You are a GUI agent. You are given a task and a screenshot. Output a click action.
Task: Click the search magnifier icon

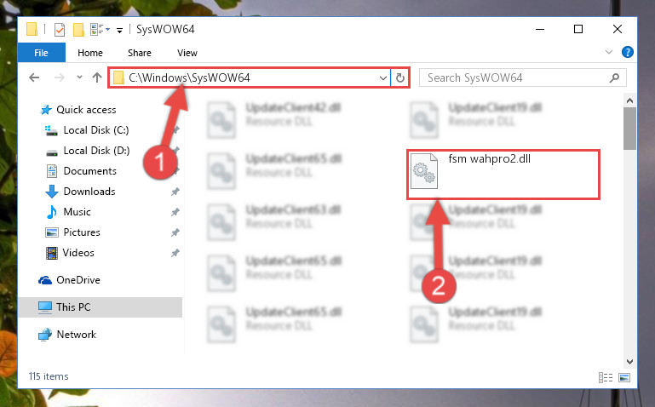(x=614, y=78)
